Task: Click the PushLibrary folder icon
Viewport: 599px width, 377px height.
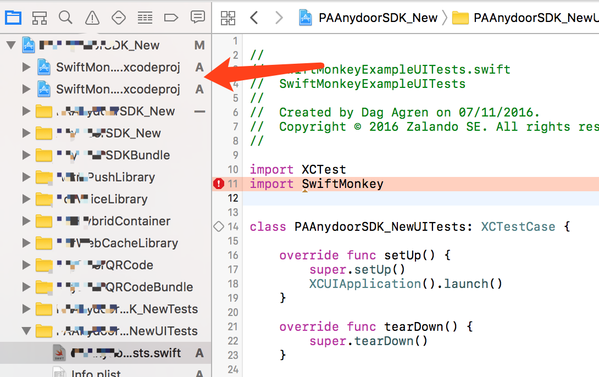Action: 44,177
